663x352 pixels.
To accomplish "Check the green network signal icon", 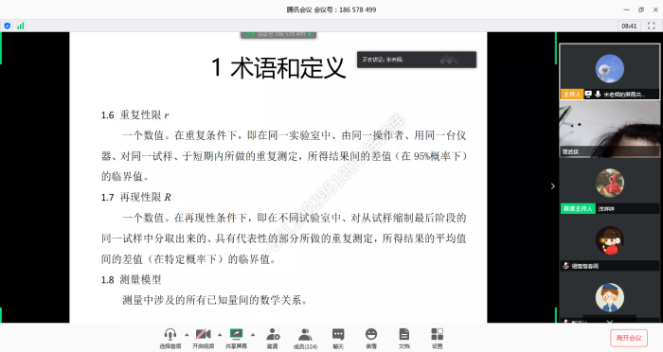I will tap(20, 26).
